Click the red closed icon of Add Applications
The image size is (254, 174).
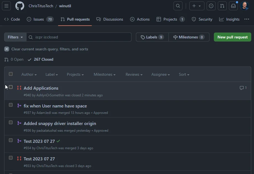point(19,88)
